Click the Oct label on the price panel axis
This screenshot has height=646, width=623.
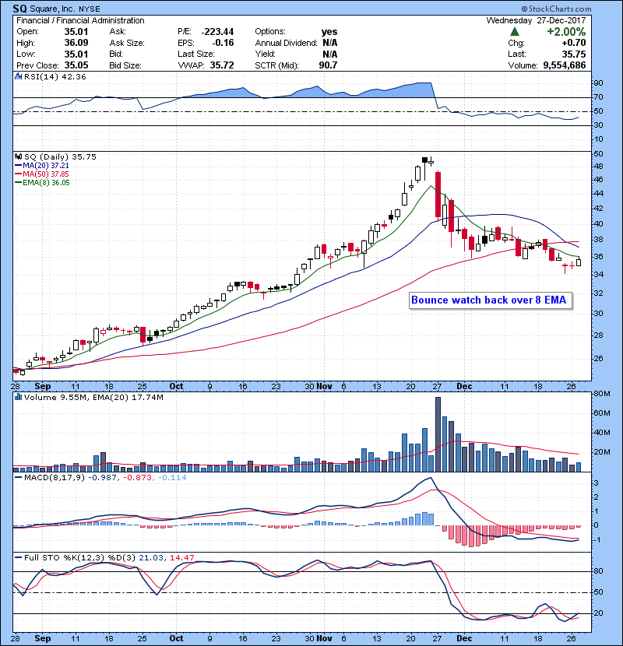point(176,387)
